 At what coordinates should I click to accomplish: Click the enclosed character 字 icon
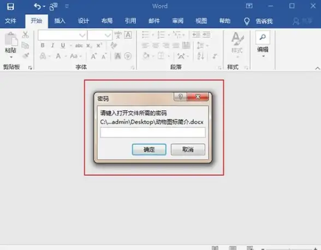click(x=128, y=56)
